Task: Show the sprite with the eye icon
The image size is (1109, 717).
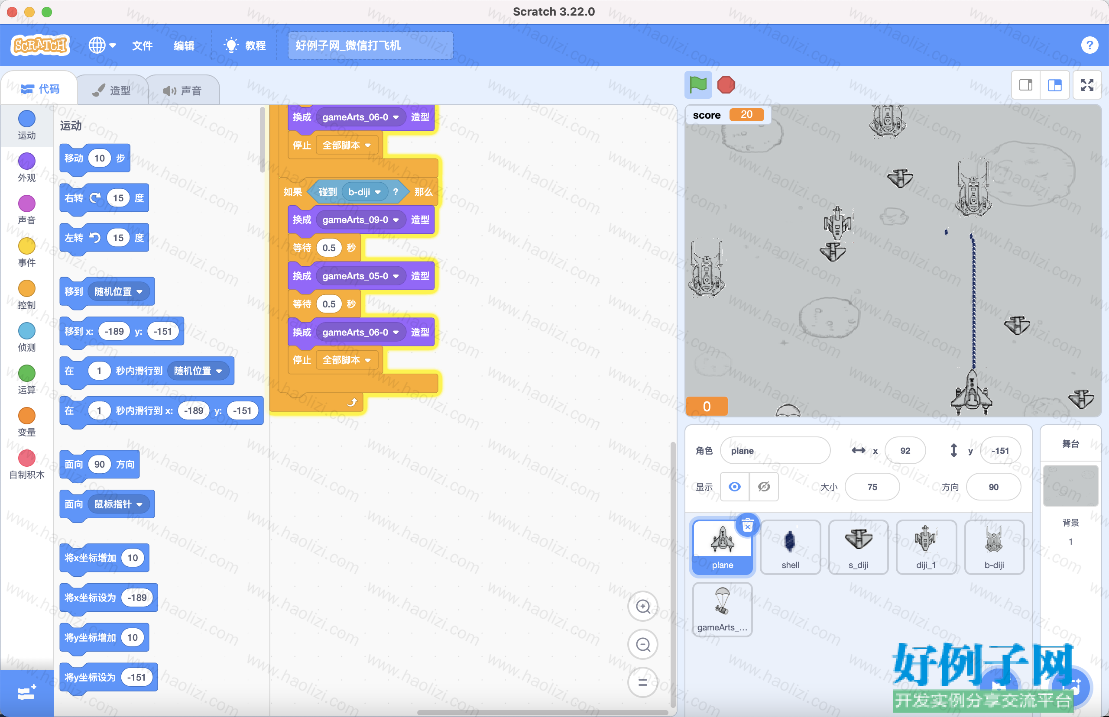Action: pyautogui.click(x=735, y=487)
